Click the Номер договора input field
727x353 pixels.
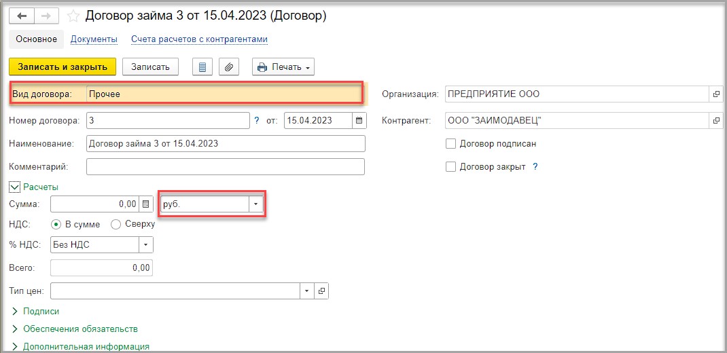168,120
